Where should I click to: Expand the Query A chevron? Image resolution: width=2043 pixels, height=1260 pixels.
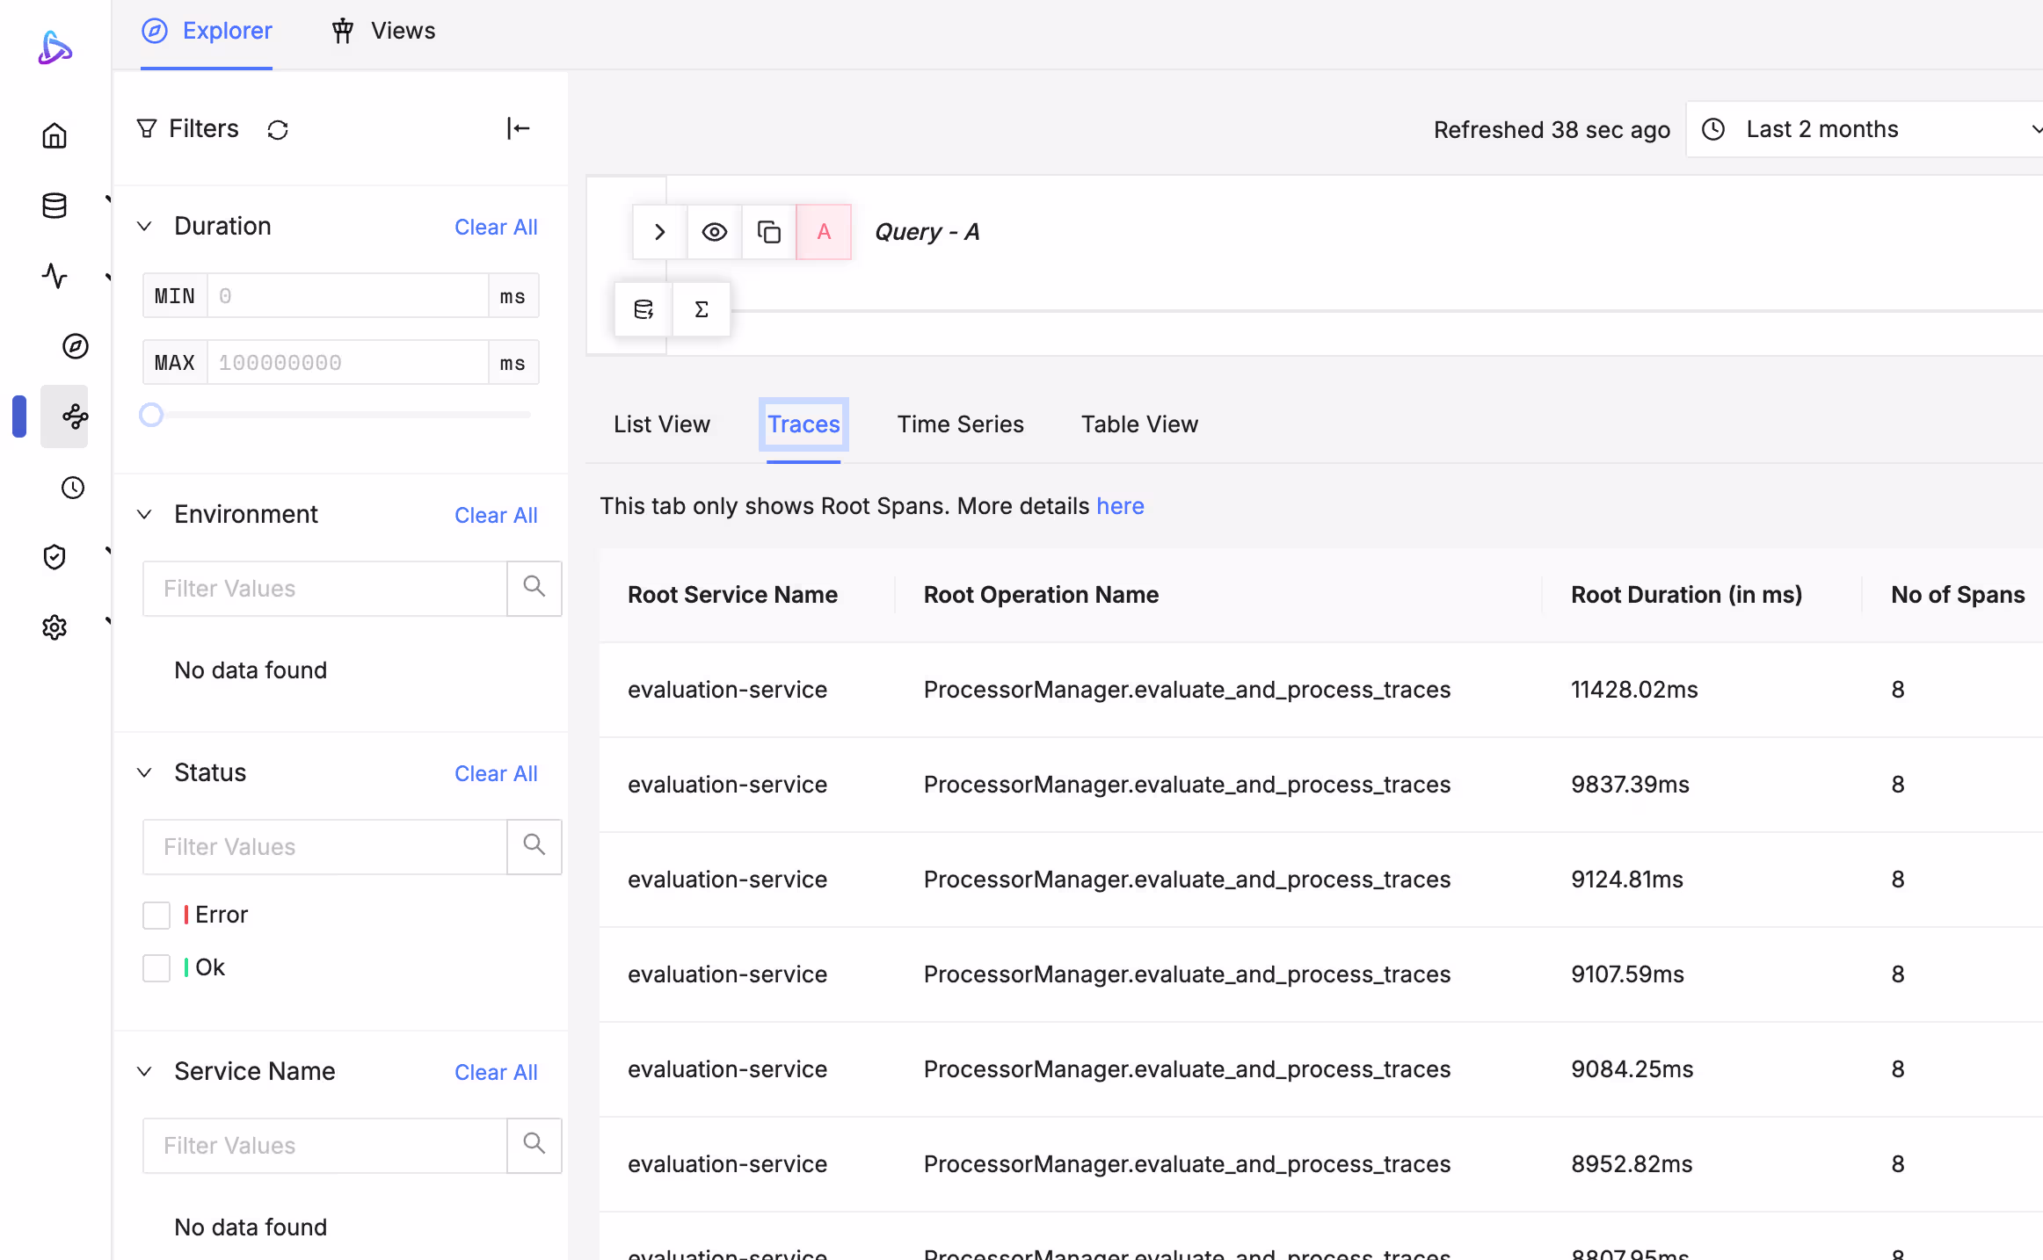[659, 232]
